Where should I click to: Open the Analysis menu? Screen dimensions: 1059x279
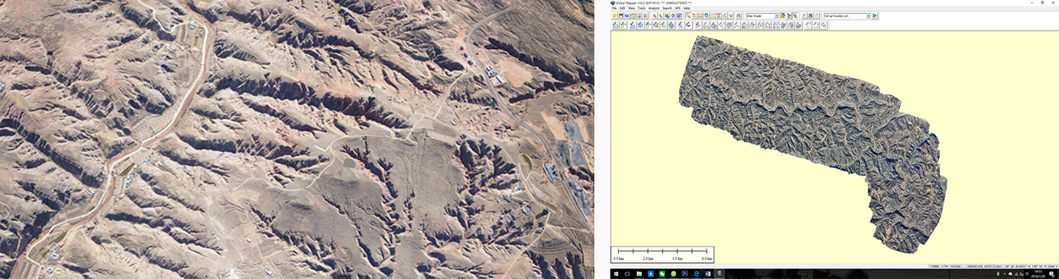[x=654, y=8]
